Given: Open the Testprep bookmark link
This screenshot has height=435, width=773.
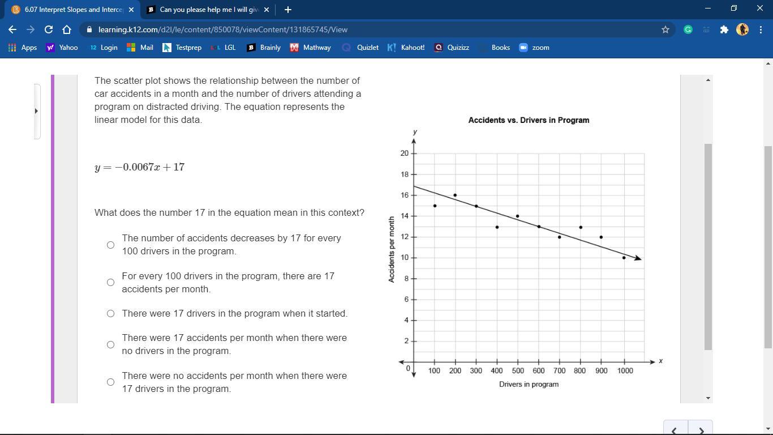Looking at the screenshot, I should coord(187,48).
